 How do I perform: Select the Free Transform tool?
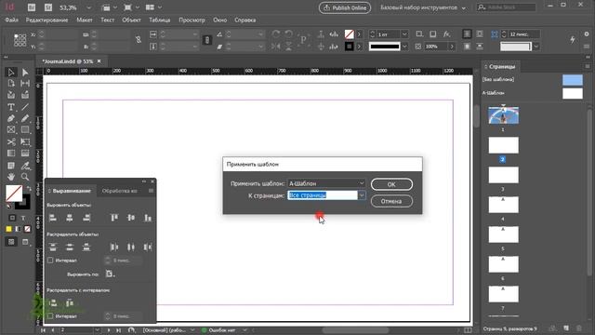[25, 142]
